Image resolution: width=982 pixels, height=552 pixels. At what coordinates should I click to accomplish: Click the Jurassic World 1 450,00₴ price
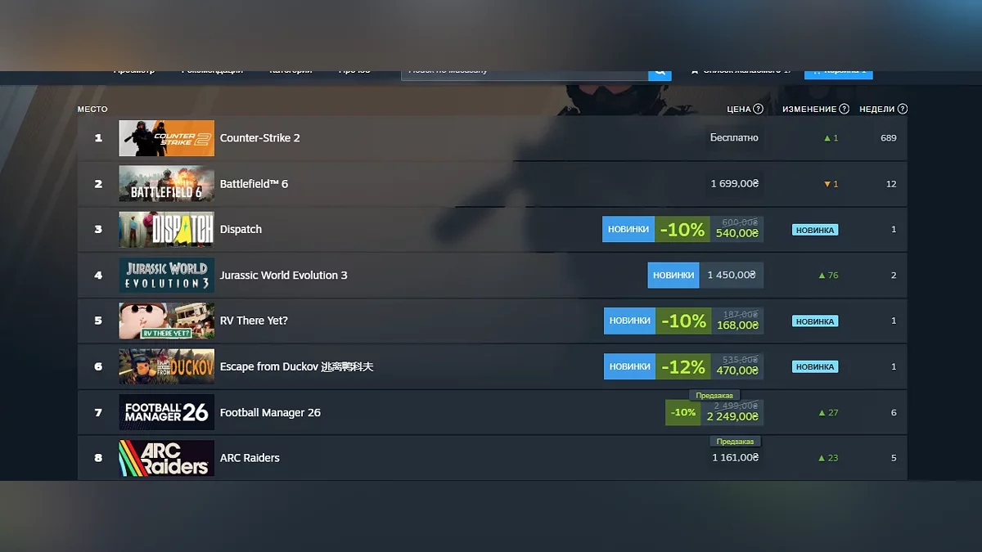(732, 276)
